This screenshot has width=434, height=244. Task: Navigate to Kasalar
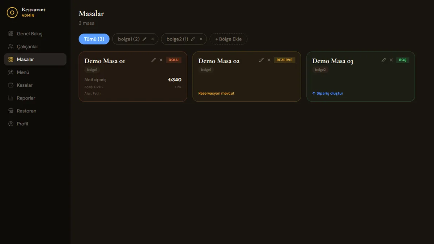(35, 85)
